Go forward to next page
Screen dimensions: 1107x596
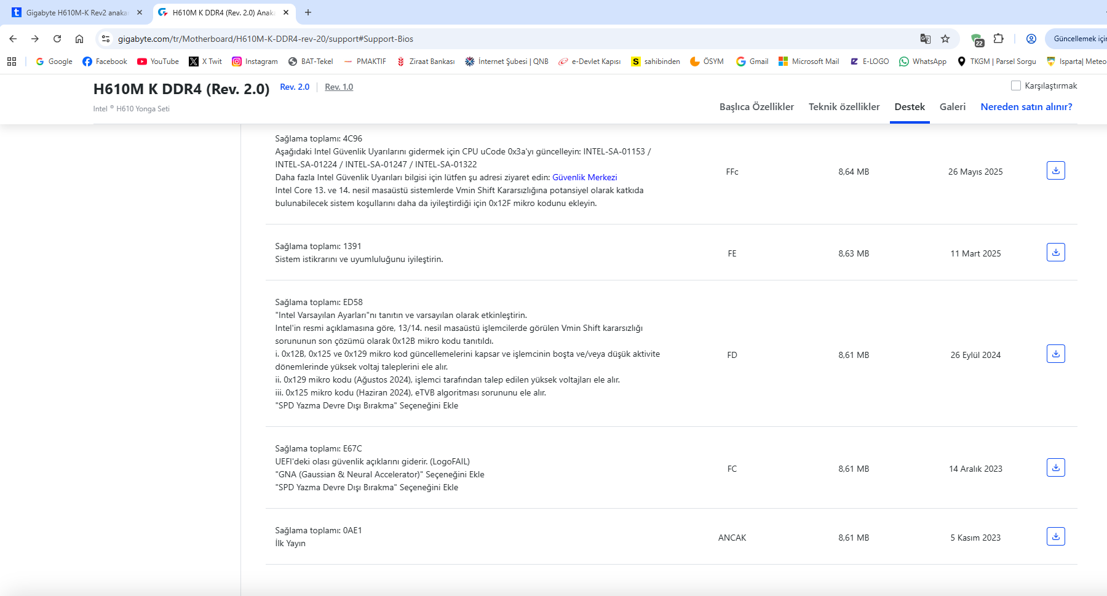point(35,39)
